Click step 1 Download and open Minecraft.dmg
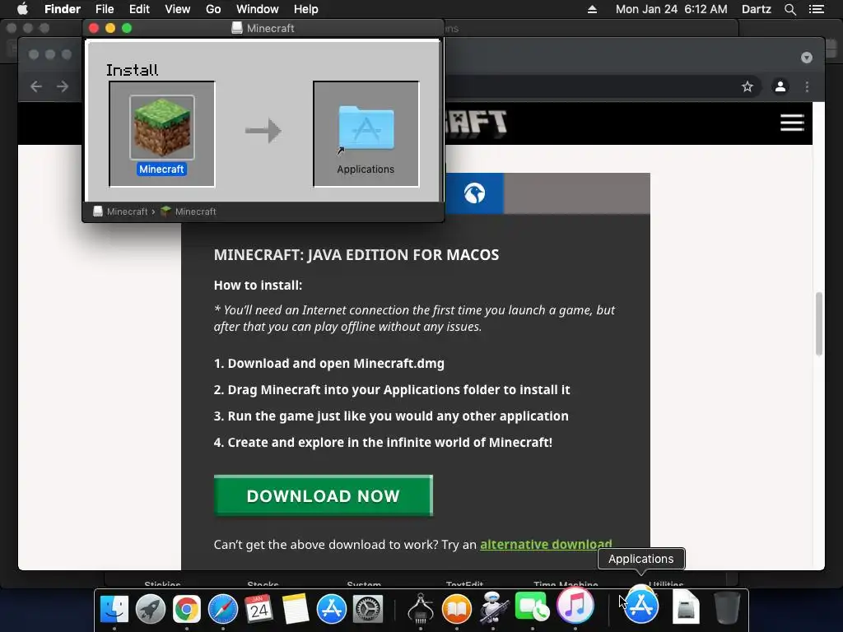The image size is (843, 632). [x=329, y=363]
